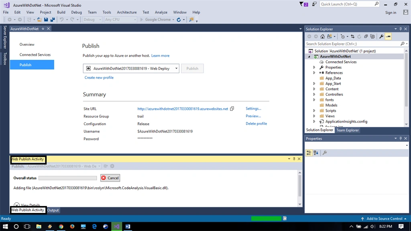Click the Create new profile link
411x231 pixels.
[x=99, y=78]
